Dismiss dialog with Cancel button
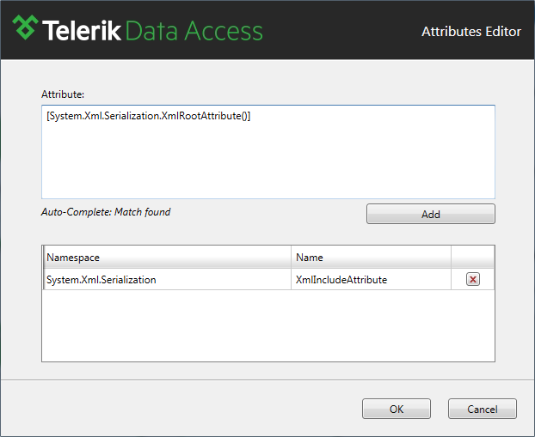The width and height of the screenshot is (535, 437). click(483, 409)
